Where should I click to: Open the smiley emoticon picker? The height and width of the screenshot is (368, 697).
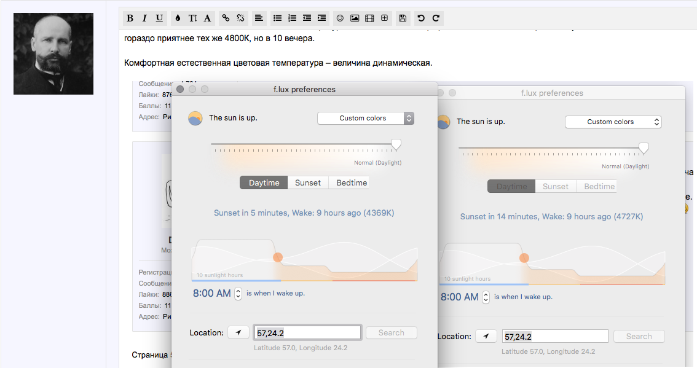point(340,18)
